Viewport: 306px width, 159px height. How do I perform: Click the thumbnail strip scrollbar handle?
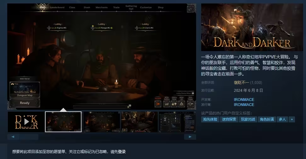tap(29, 137)
